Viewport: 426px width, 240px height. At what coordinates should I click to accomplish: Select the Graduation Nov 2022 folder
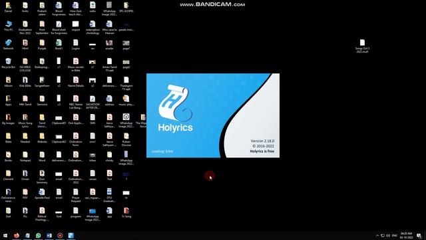point(25,28)
